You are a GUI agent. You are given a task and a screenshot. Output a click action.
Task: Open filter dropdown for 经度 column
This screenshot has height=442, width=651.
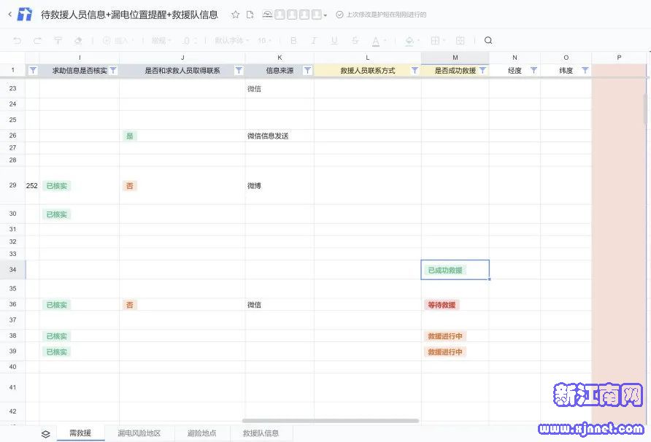(533, 71)
